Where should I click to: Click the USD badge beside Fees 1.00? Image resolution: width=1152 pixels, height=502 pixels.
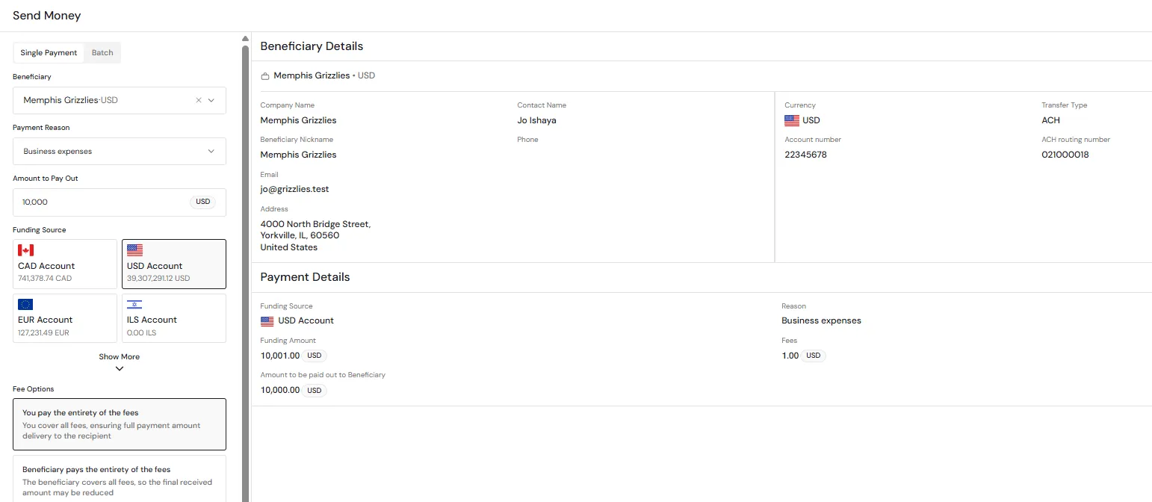tap(814, 356)
